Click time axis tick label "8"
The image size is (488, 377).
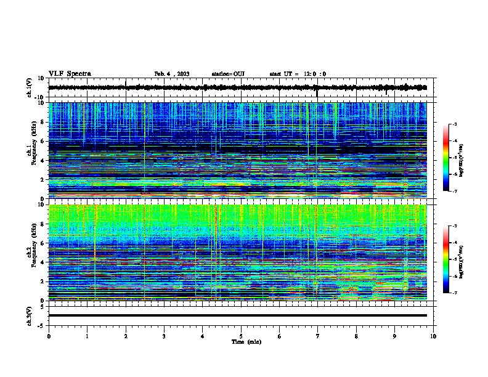tap(356, 336)
